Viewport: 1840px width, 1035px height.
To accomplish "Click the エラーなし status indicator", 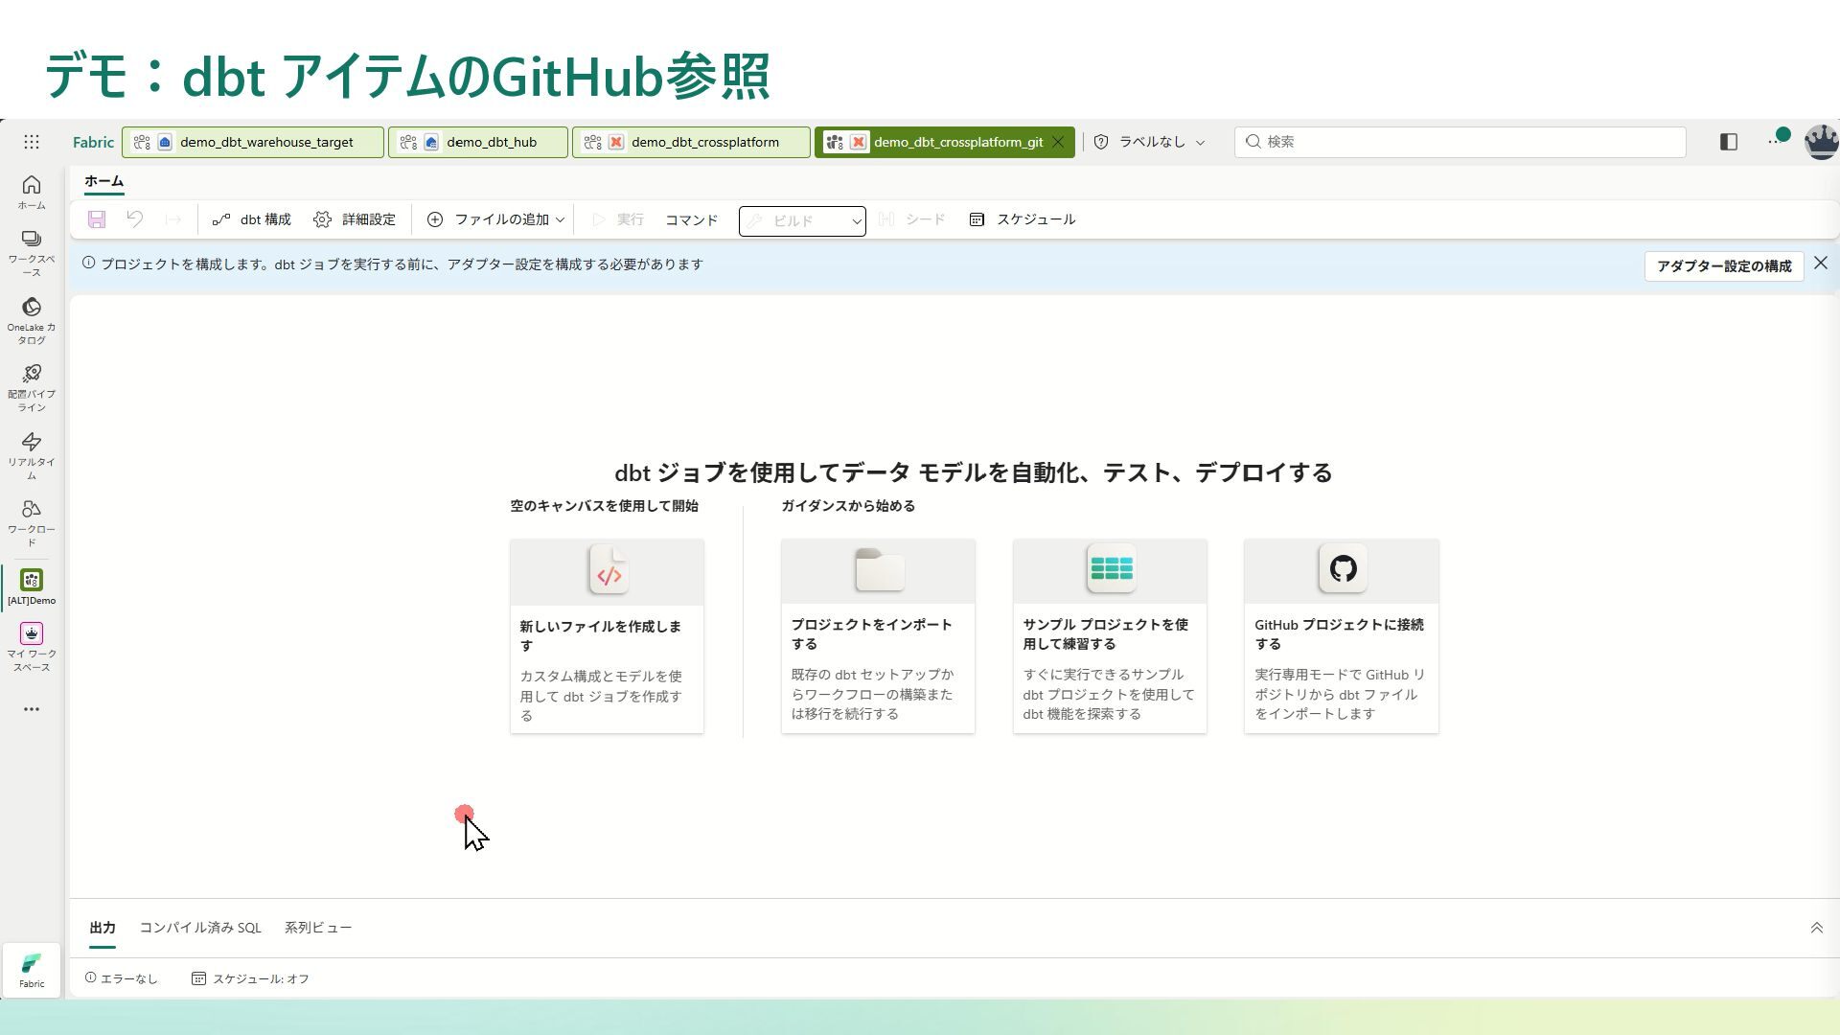I will point(121,978).
